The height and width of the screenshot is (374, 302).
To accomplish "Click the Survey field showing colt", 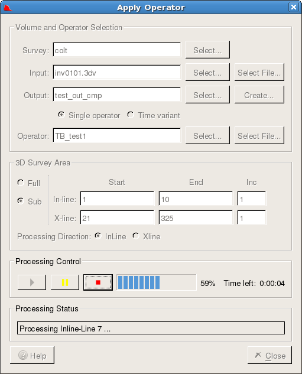I will click(117, 50).
